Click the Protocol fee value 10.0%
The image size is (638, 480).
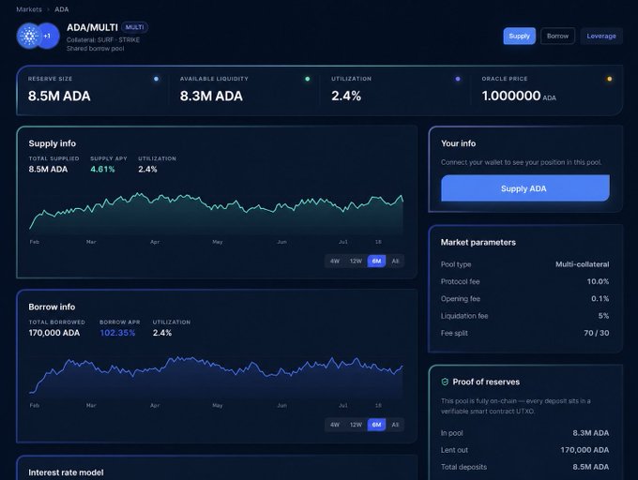pyautogui.click(x=598, y=281)
